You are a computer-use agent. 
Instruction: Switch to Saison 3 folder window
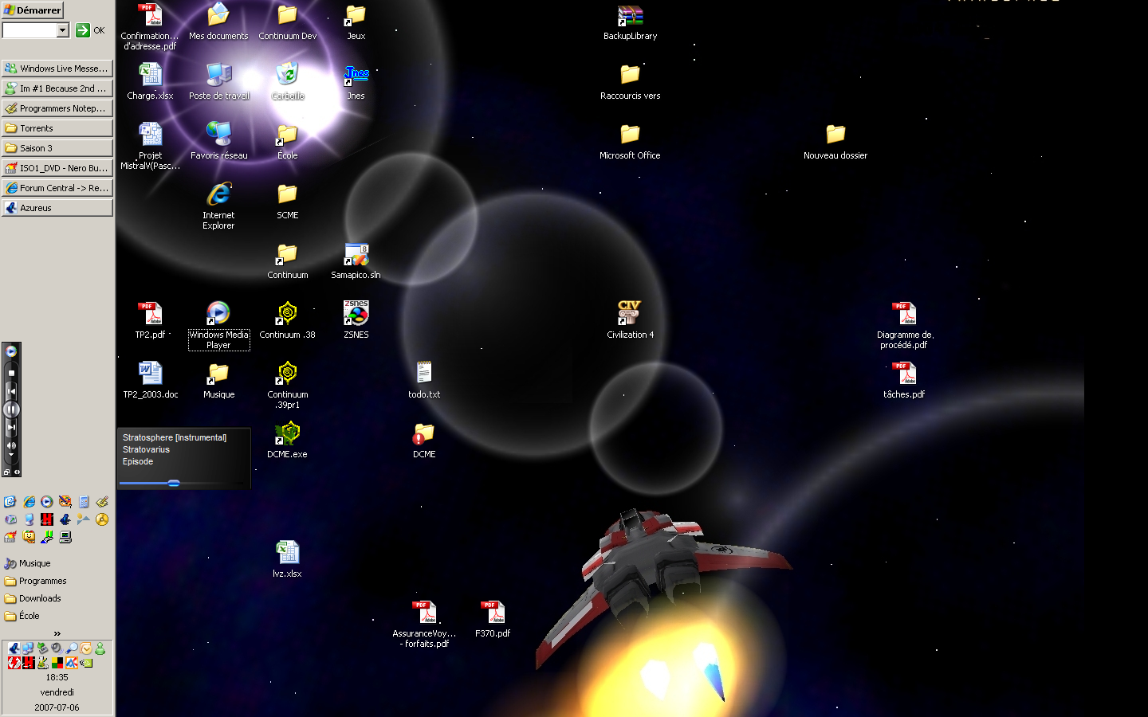(x=57, y=148)
